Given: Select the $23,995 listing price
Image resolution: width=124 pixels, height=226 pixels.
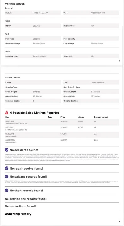Looking at the screenshot, I should (64, 127).
